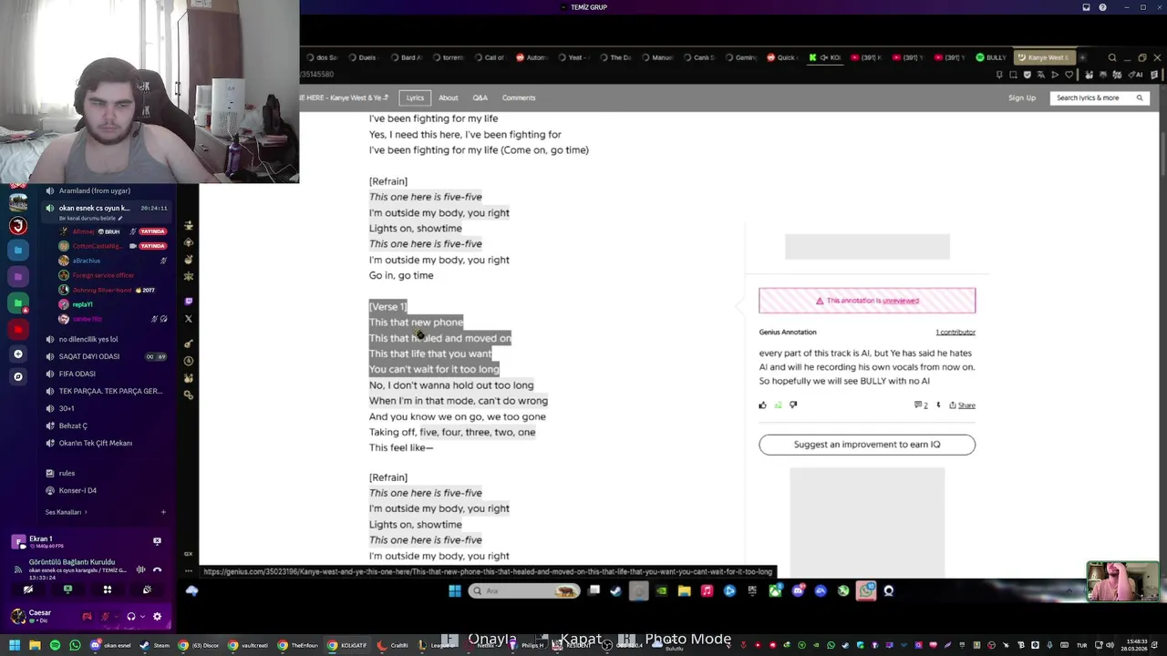The width and height of the screenshot is (1167, 656).
Task: Join the FIFA ODASI voice channel
Action: click(77, 374)
